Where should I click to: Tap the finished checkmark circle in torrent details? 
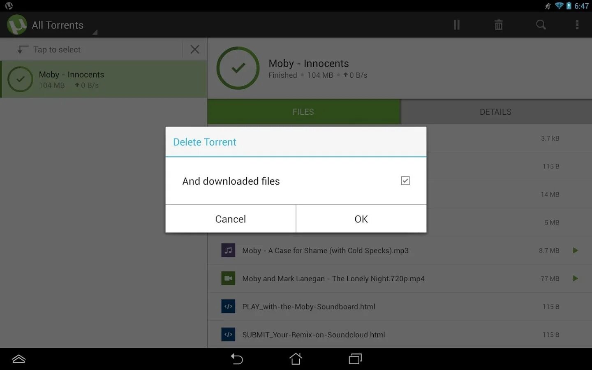coord(238,68)
